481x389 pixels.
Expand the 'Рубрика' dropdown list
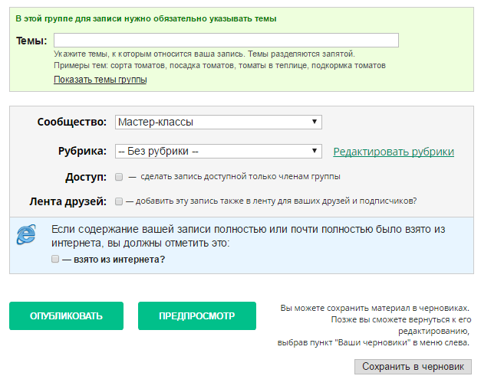218,152
